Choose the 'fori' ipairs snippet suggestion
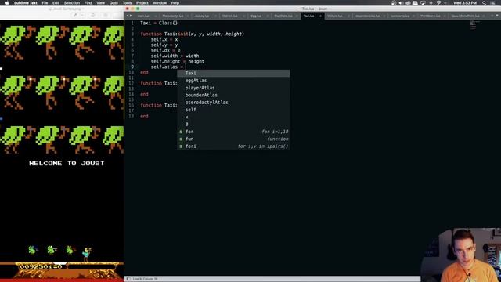The image size is (501, 282). coord(233,146)
